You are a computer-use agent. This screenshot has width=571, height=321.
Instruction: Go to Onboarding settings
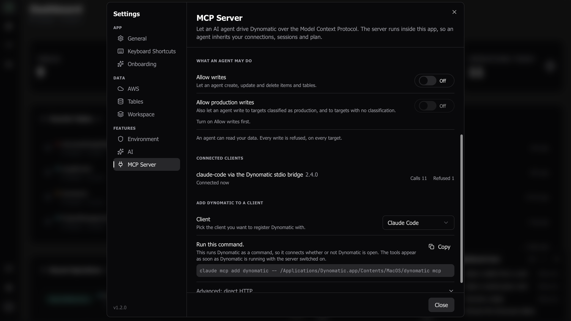[x=147, y=64]
